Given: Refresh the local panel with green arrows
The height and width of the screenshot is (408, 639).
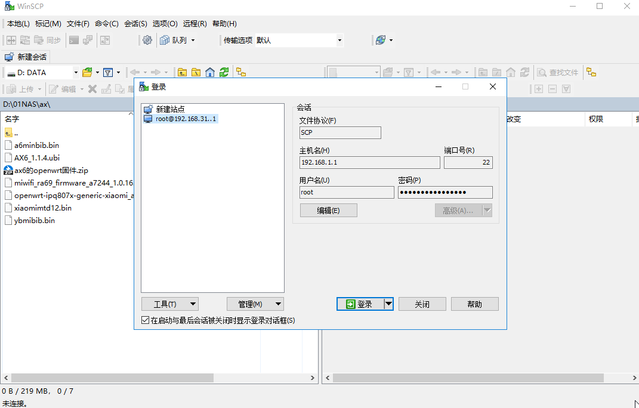Looking at the screenshot, I should click(224, 73).
